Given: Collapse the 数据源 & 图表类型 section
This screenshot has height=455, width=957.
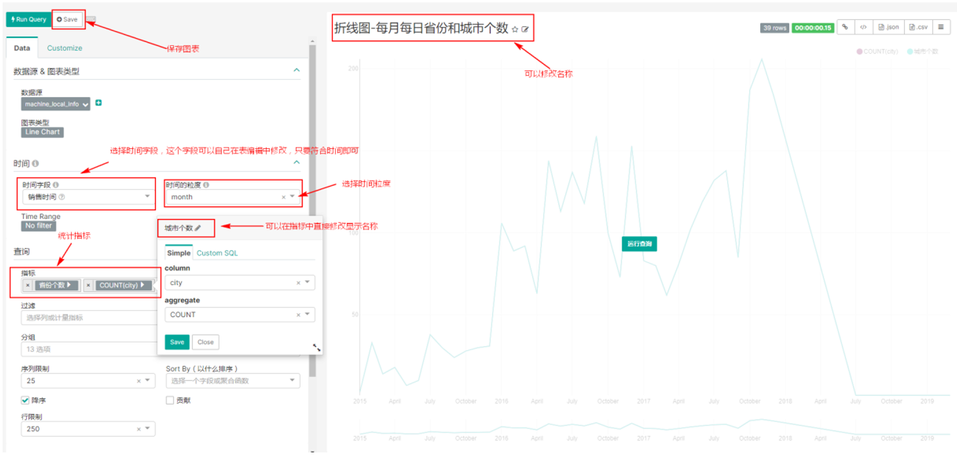Looking at the screenshot, I should 297,70.
